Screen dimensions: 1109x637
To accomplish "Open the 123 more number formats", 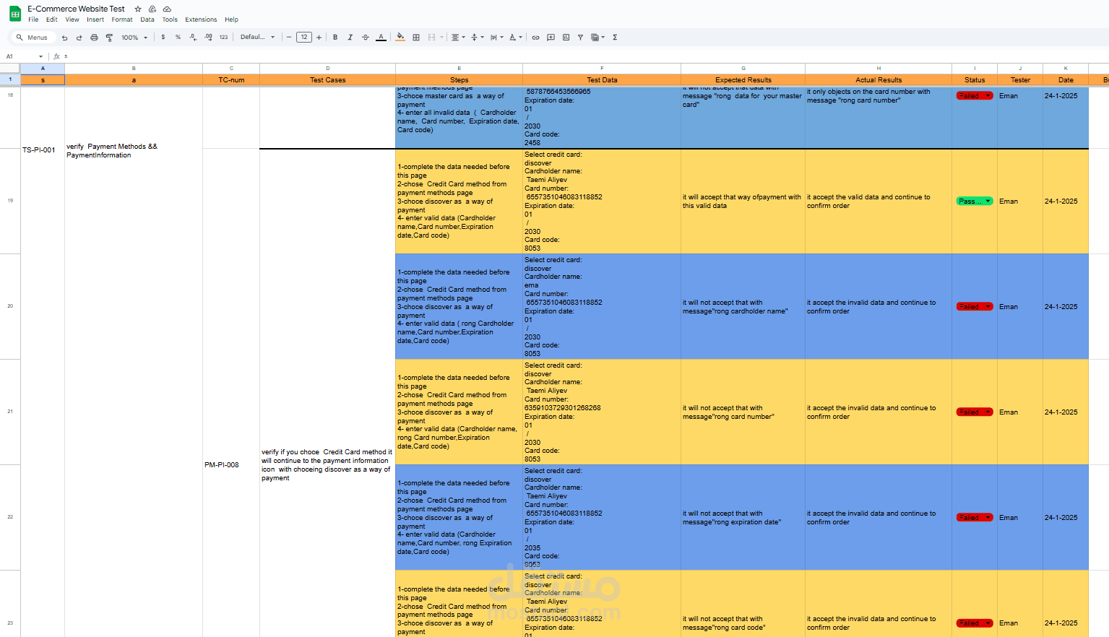I will point(223,37).
